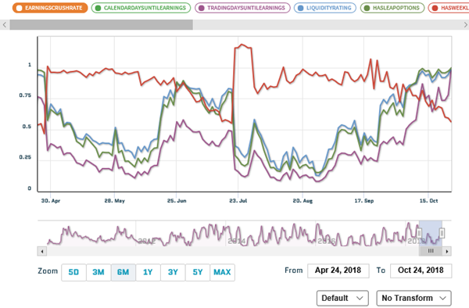Click the left range handle in navigator
This screenshot has width=469, height=308.
[419, 233]
